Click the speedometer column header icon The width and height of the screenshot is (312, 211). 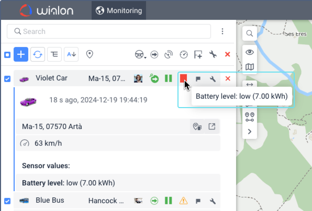[183, 54]
